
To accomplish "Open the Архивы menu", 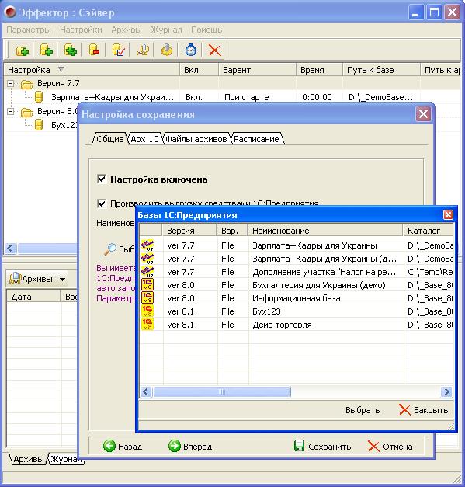I will tap(127, 30).
